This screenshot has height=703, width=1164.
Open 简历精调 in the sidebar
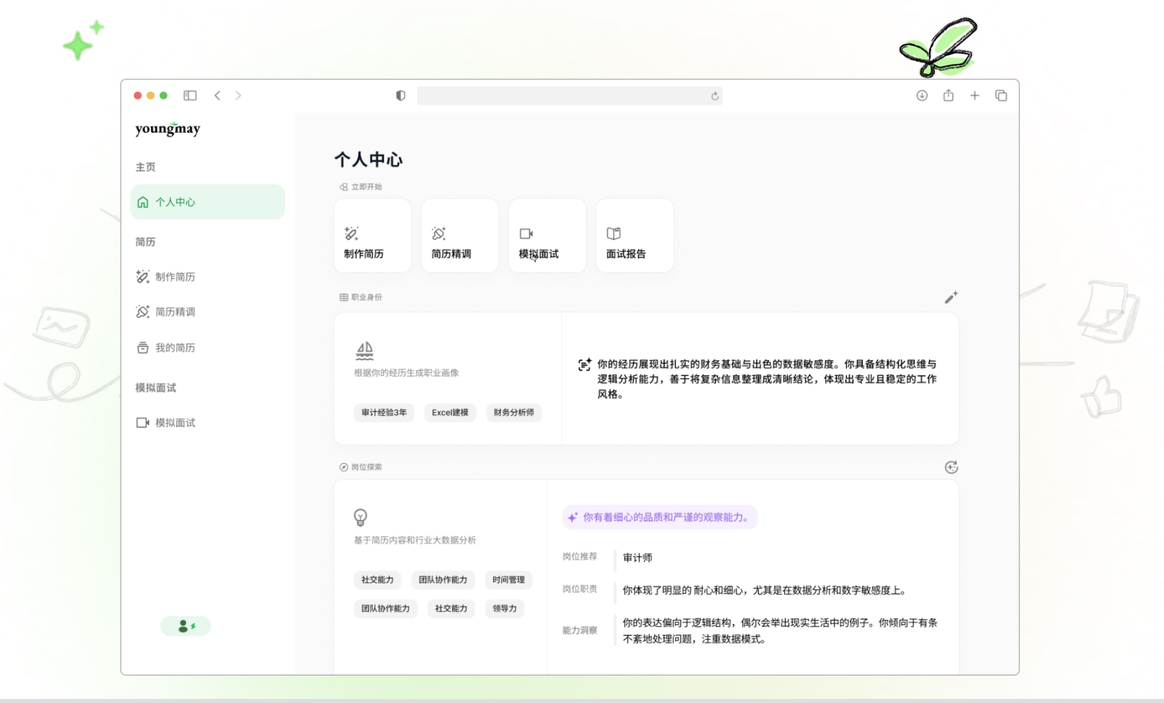(175, 312)
